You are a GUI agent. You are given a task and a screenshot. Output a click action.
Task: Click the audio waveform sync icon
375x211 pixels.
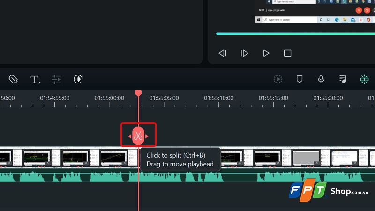[x=78, y=79]
